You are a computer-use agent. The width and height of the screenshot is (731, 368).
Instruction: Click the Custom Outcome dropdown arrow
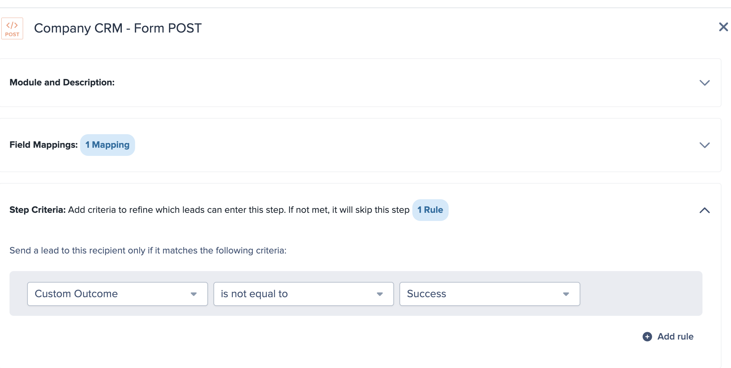pyautogui.click(x=194, y=294)
